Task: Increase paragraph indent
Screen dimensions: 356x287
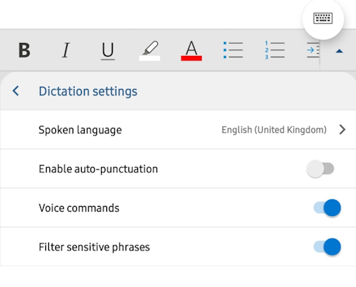Action: (313, 50)
